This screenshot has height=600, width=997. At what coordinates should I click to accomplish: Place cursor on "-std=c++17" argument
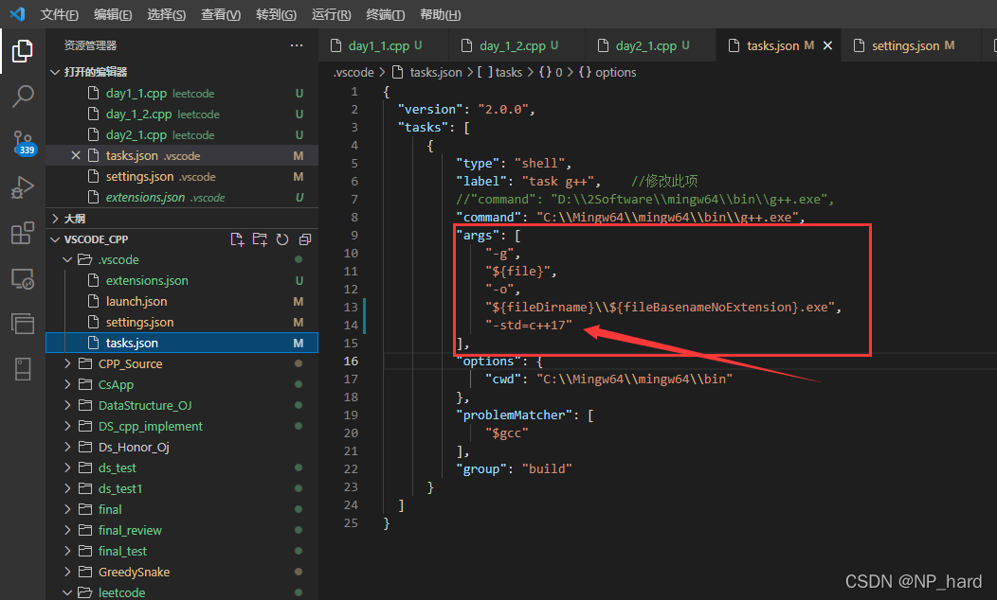(x=529, y=326)
